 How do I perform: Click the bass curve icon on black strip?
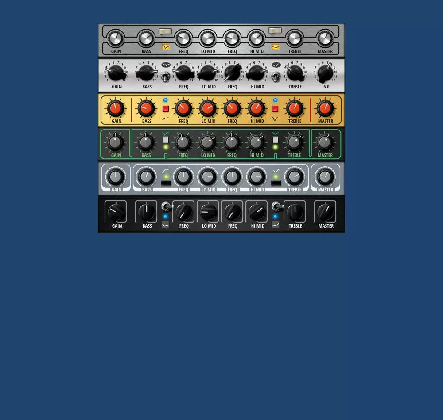point(165,225)
